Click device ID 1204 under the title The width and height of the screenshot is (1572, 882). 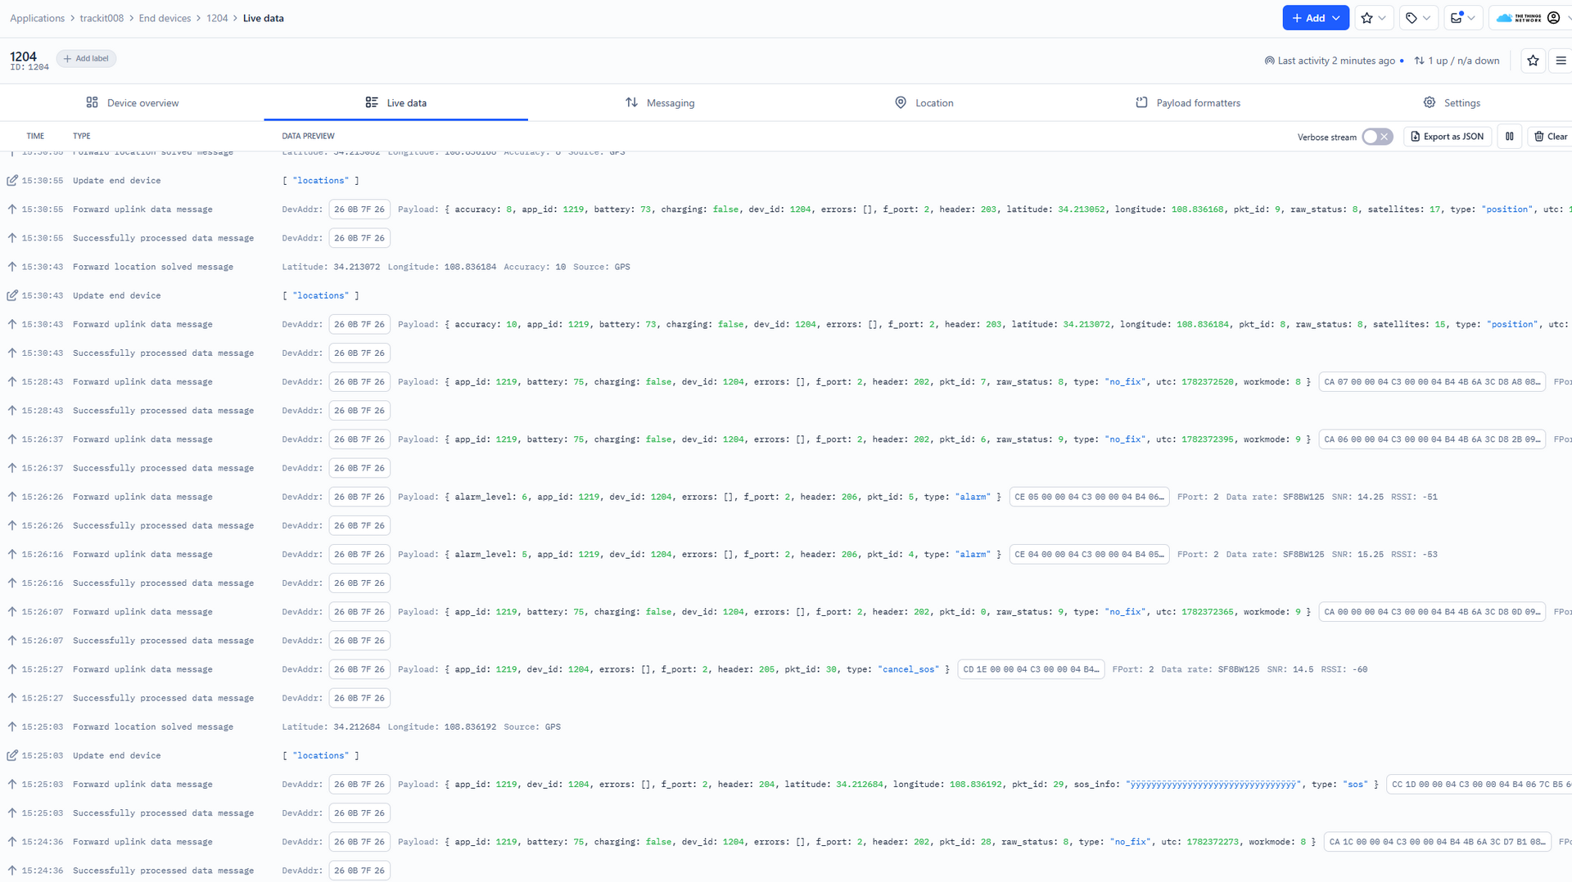[x=29, y=68]
